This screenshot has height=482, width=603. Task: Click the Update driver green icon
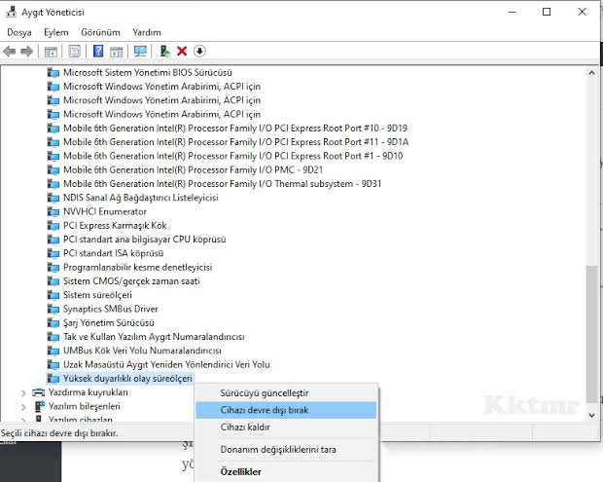click(x=165, y=52)
